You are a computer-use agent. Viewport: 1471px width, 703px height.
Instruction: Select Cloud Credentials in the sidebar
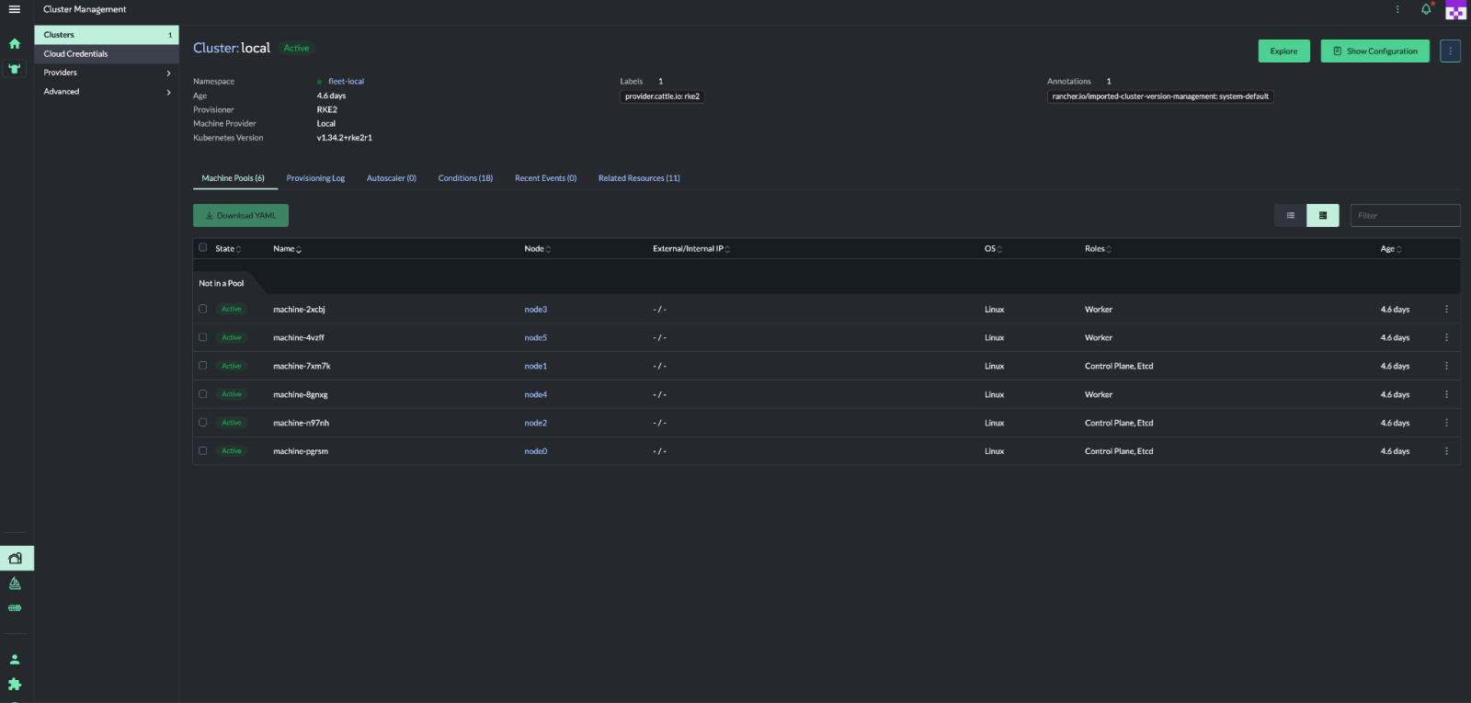point(107,54)
